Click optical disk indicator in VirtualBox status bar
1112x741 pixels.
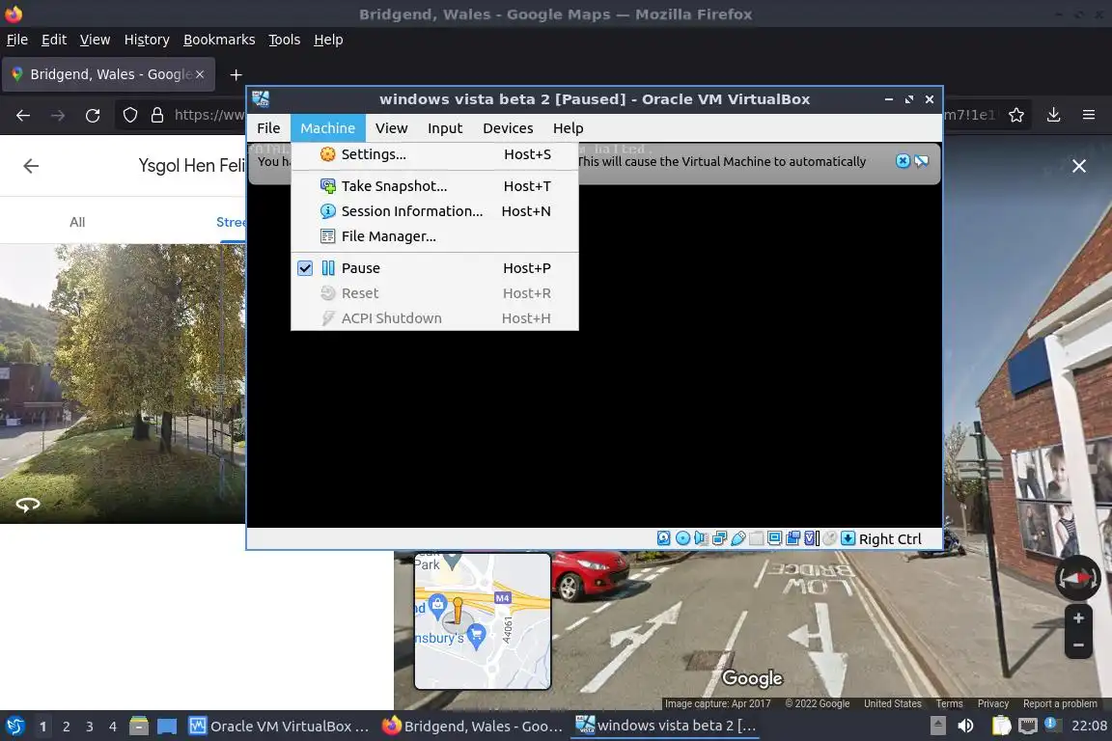point(682,538)
